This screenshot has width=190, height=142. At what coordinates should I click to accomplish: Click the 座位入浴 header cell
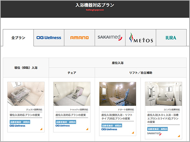118,63
